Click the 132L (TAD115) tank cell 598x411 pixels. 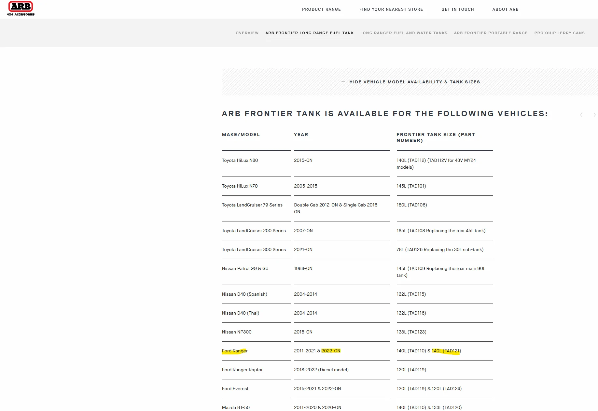tap(411, 294)
